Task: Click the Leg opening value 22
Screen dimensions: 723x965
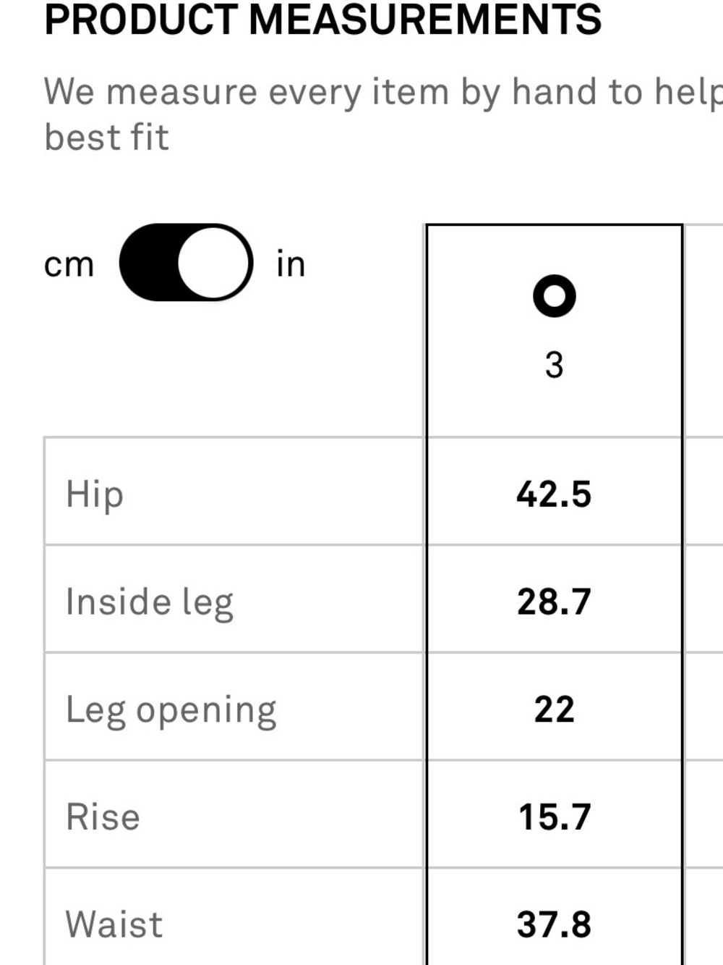Action: [554, 709]
